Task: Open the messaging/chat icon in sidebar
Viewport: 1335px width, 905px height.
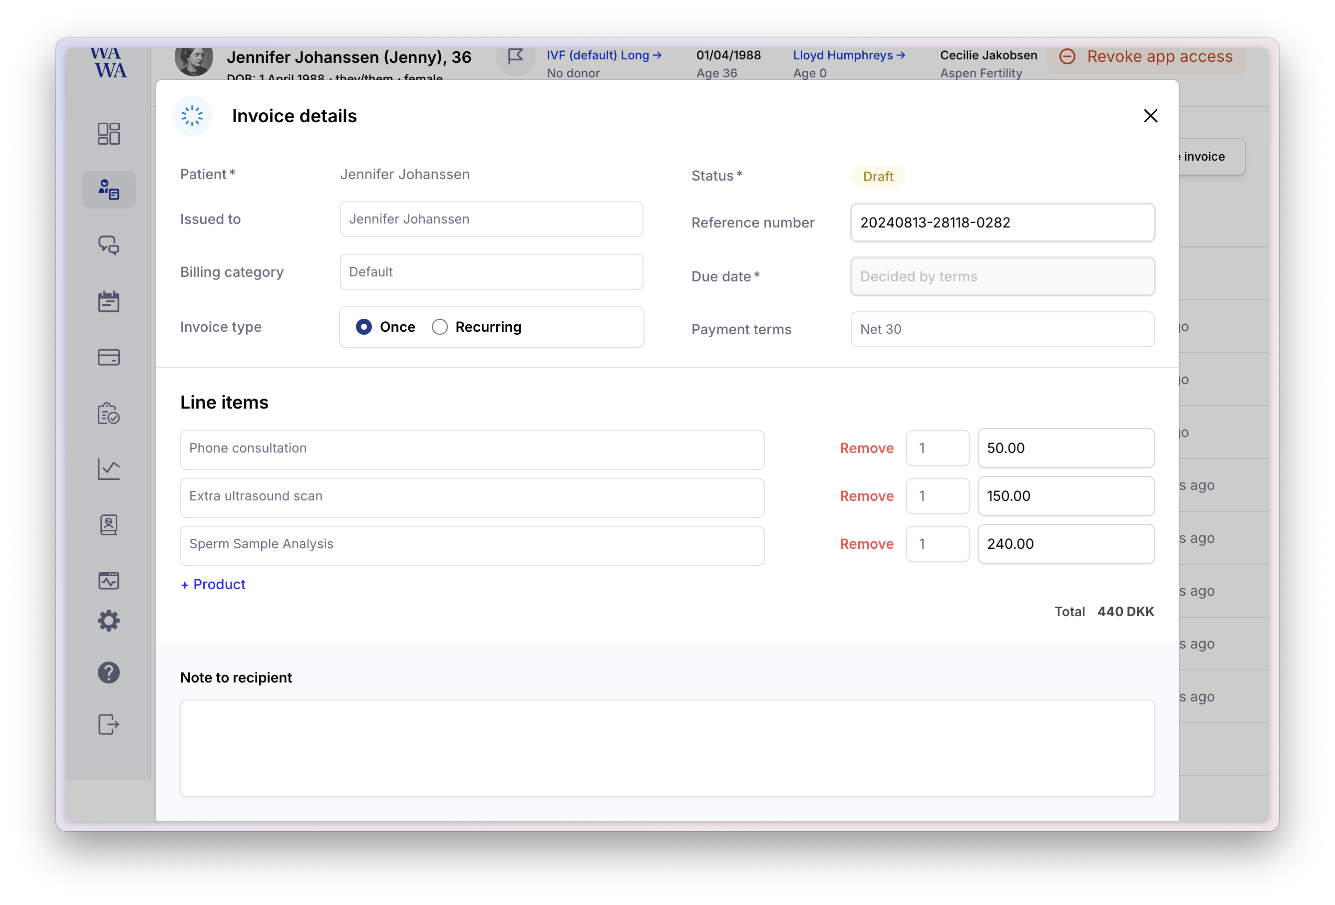Action: click(109, 245)
